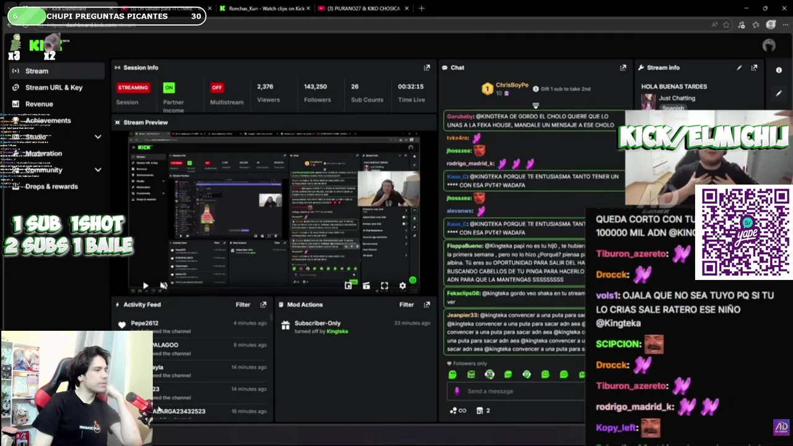Edit stream info with pencil icon
The image size is (793, 446).
(x=739, y=68)
